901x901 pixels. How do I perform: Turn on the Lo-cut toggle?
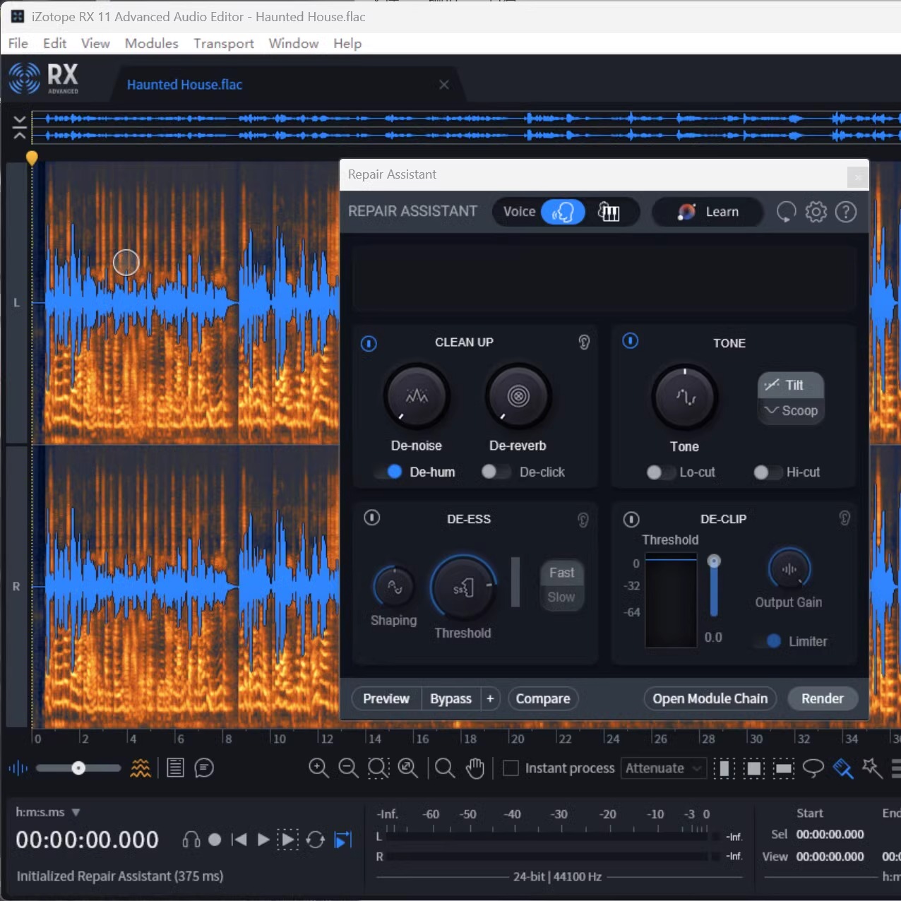tap(660, 472)
